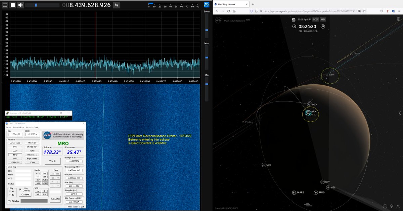403x211 pixels.
Task: Open the Refresh Rate menu
Action: pos(19,127)
